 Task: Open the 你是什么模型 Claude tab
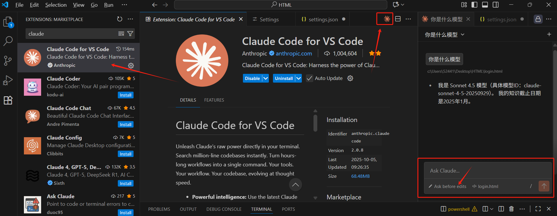(446, 19)
